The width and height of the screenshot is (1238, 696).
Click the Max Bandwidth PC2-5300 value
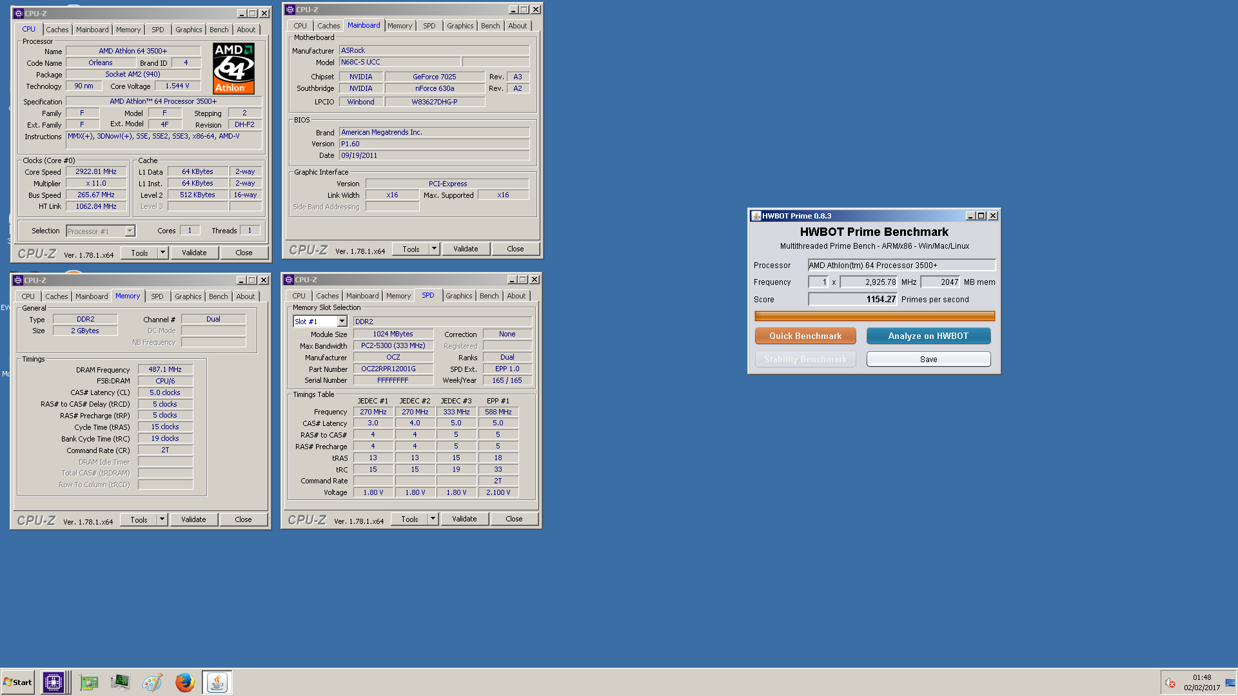tap(393, 345)
